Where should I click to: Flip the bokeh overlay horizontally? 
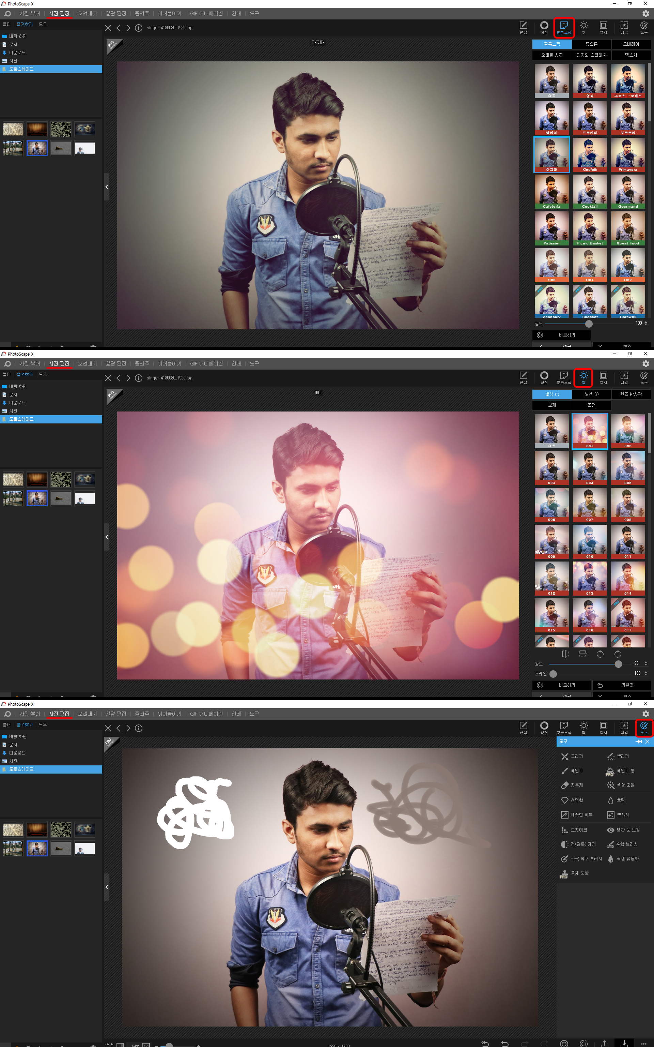tap(565, 654)
